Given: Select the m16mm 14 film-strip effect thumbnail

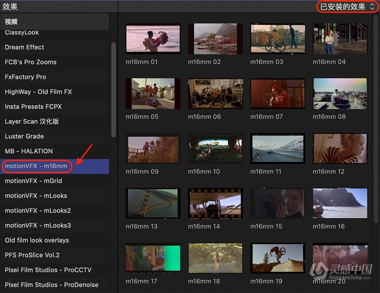Looking at the screenshot, I should tap(215, 203).
